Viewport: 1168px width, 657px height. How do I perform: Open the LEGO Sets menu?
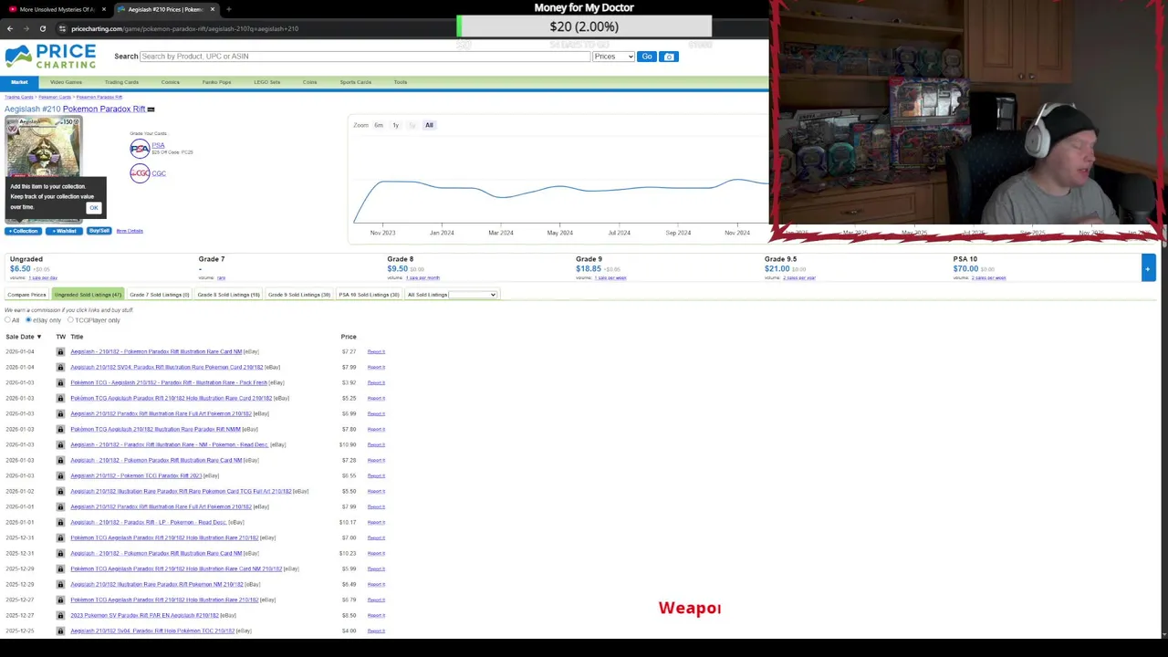267,82
